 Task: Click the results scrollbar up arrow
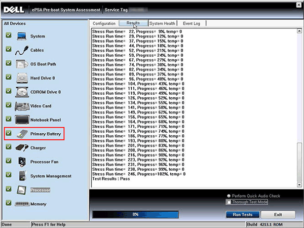pos(299,31)
